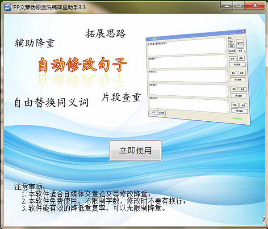Click the 自动修改句子 headline text
268x229 pixels.
pos(82,64)
